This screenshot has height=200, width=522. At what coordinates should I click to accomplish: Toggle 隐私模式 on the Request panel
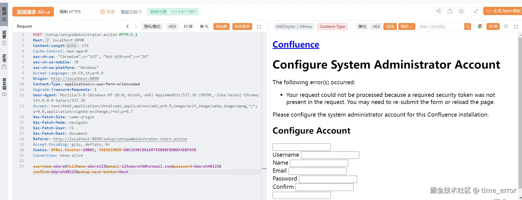[152, 26]
